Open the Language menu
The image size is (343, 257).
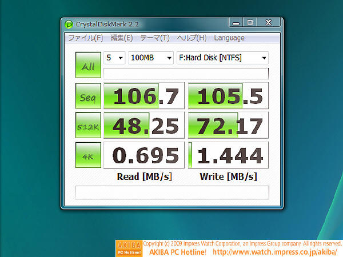(229, 38)
